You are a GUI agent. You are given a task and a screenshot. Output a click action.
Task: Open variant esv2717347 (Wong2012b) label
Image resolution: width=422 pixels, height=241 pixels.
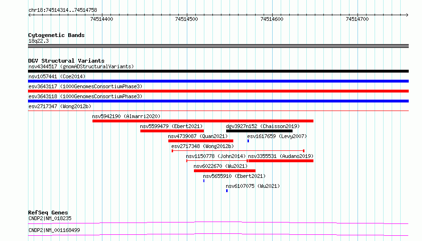pyautogui.click(x=60, y=106)
